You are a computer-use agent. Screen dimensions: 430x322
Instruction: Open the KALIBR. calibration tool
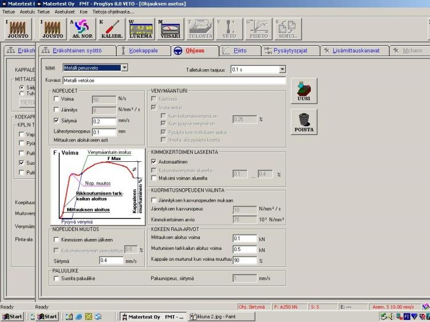112,29
